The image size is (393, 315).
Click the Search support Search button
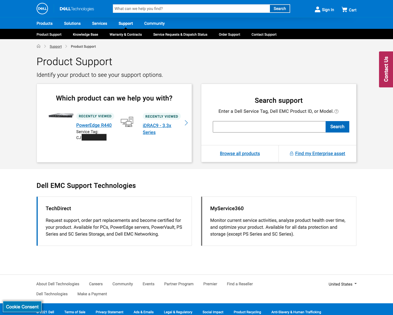click(x=337, y=127)
